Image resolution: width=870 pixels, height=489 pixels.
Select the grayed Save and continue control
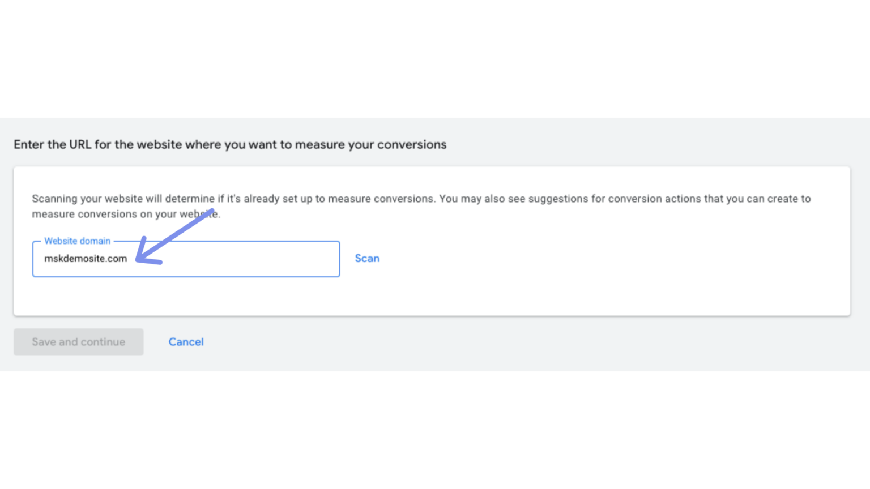[78, 342]
